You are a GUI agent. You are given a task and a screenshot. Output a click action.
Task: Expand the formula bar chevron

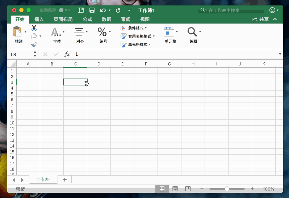point(280,54)
